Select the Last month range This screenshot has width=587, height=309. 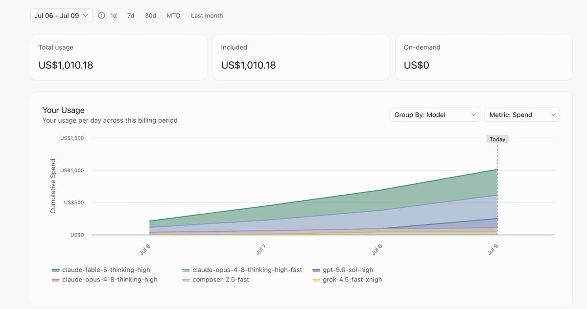point(207,16)
